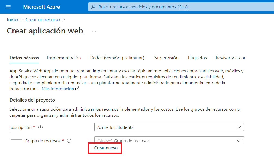Show info tooltip for Grupo de recursos
The height and width of the screenshot is (158, 274).
(69, 141)
